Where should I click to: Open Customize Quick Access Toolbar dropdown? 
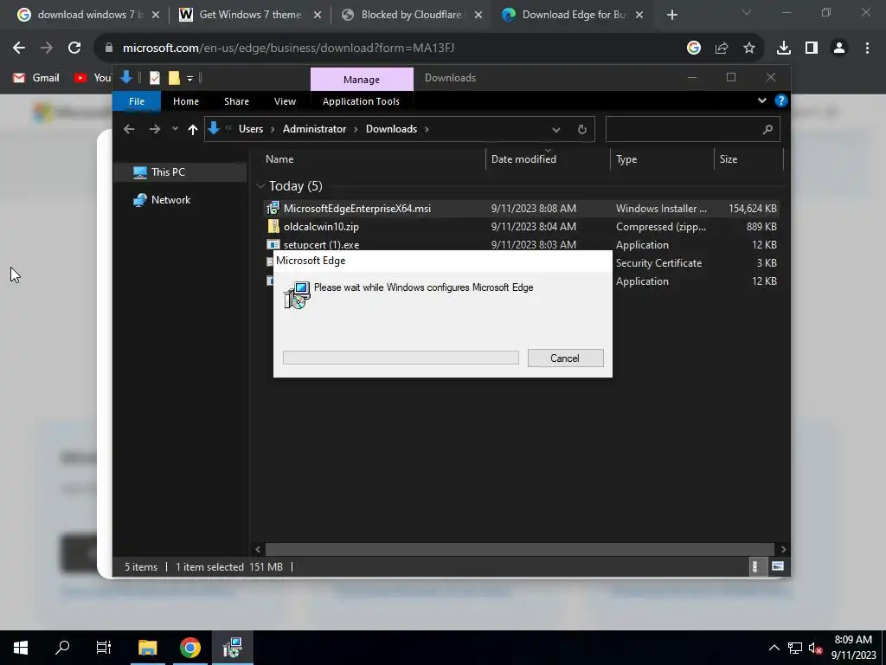pyautogui.click(x=189, y=78)
